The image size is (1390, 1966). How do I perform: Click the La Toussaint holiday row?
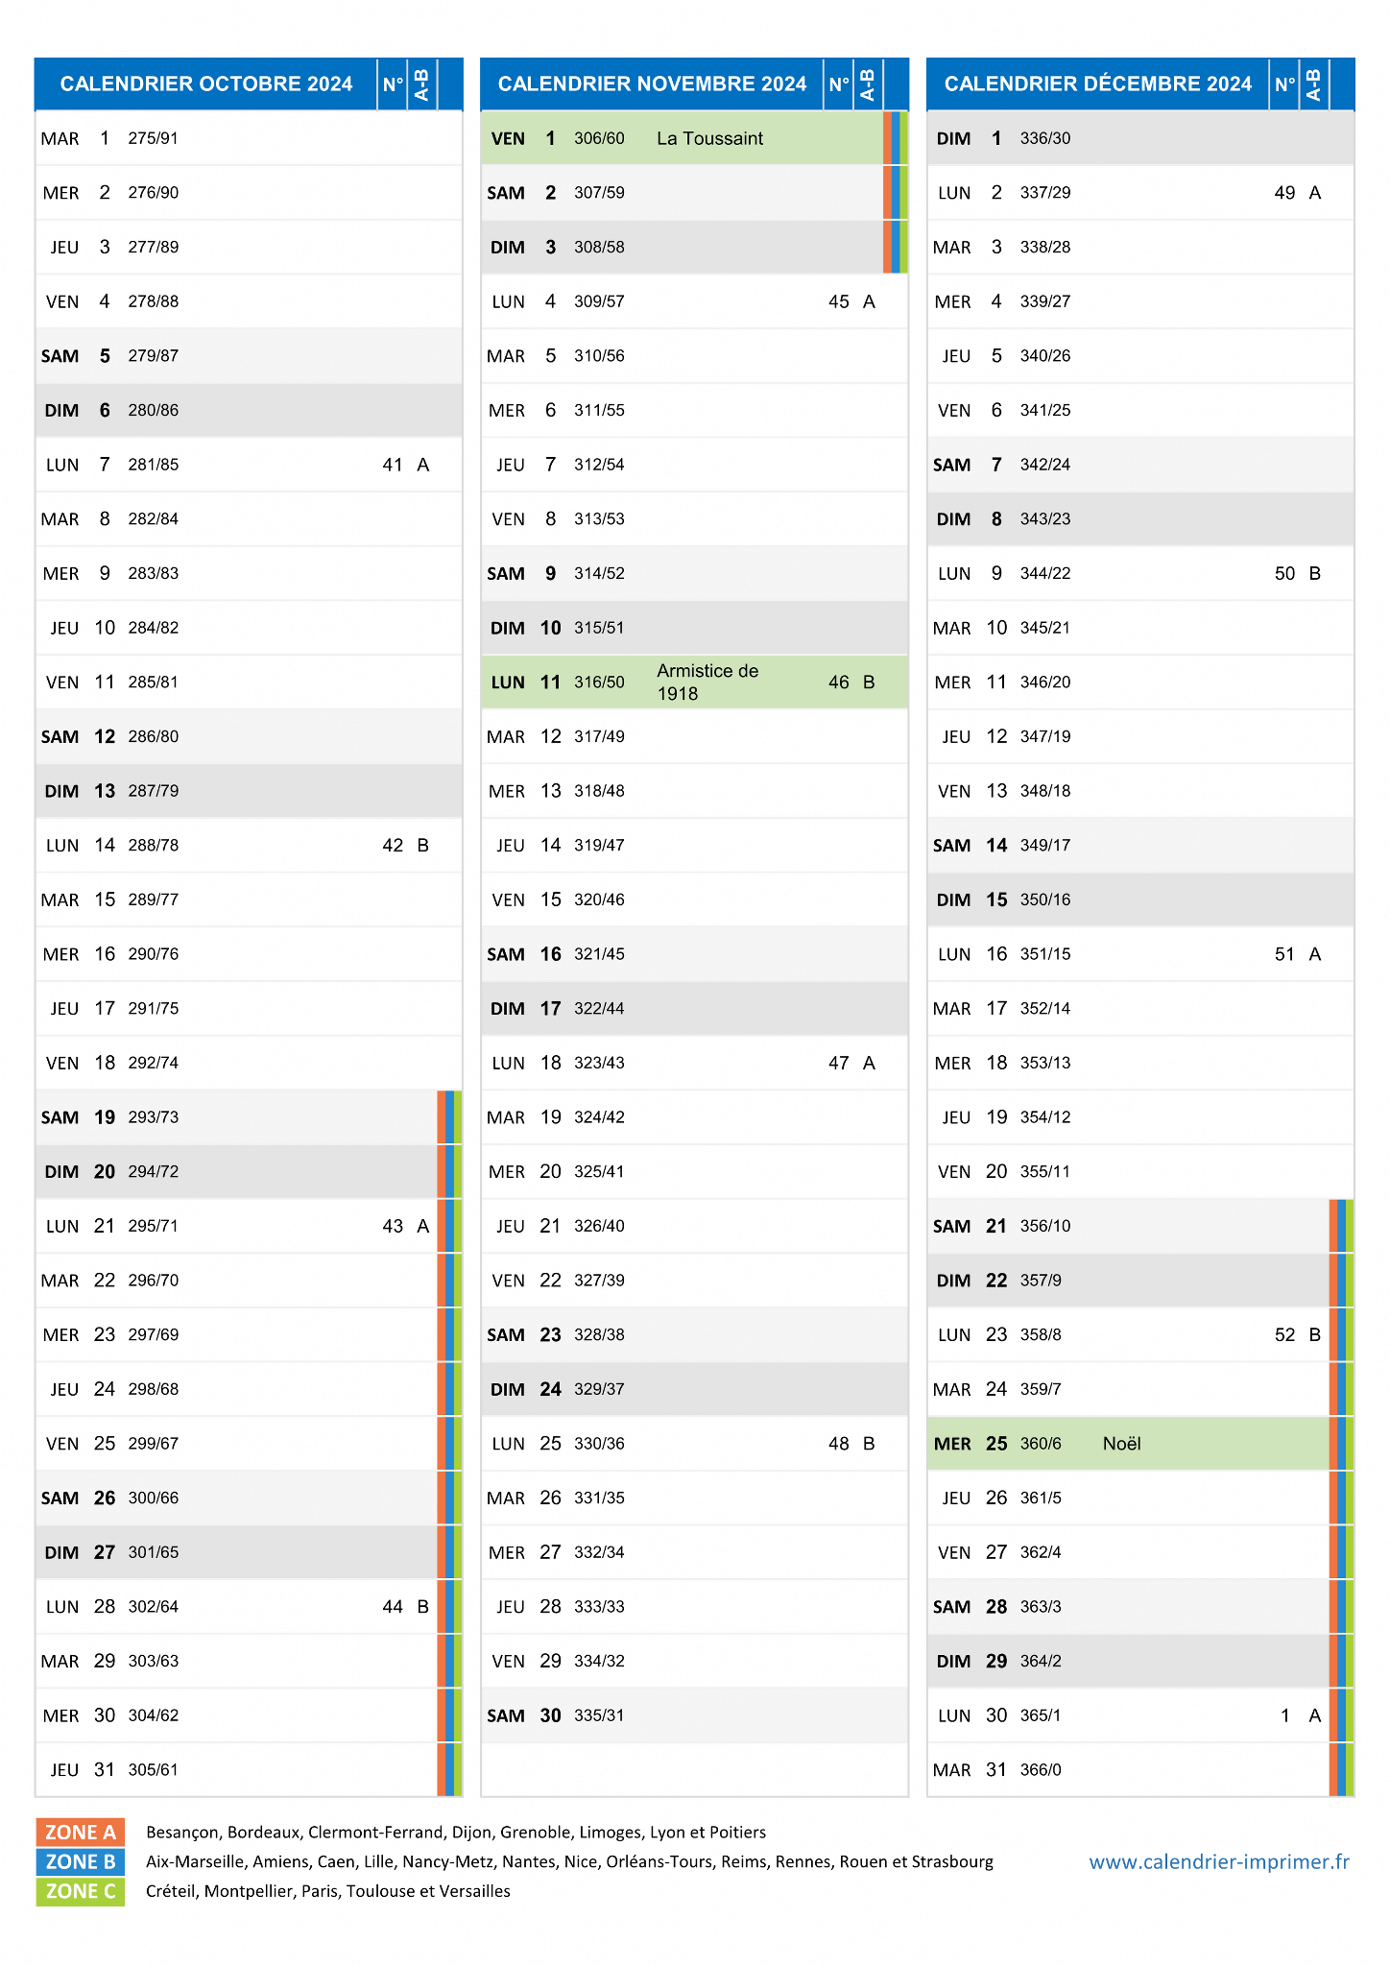pos(695,138)
